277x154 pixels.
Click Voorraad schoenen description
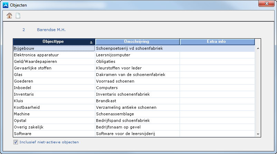[x=115, y=81]
